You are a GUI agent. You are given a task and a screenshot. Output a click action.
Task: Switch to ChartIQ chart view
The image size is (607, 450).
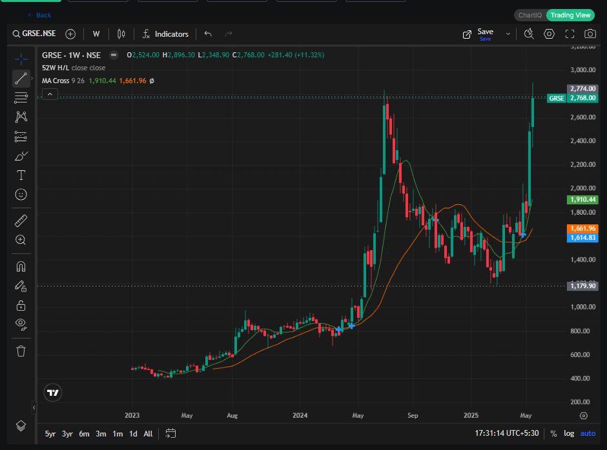530,15
